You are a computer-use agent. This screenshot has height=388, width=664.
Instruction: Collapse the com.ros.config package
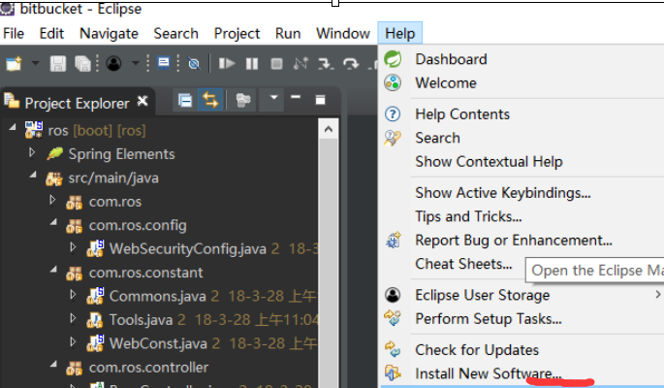point(53,222)
